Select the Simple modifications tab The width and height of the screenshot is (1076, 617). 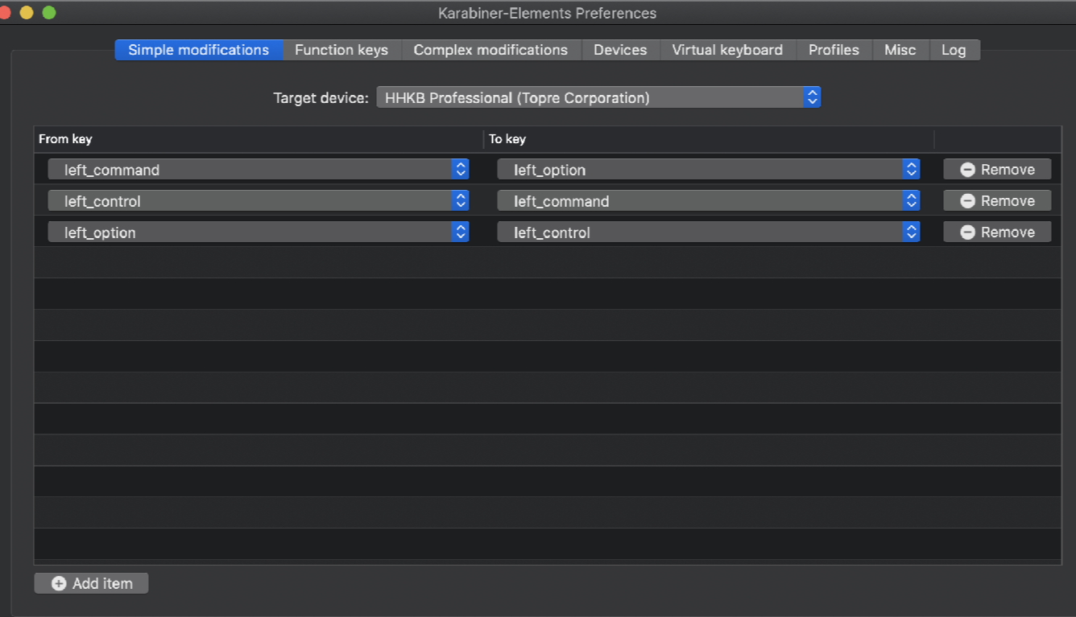pos(199,50)
